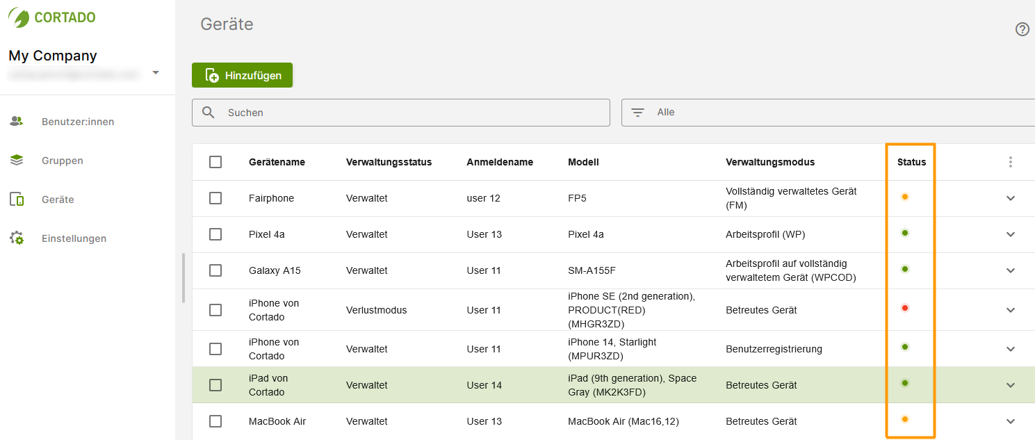Check the Galaxy A15 row checkbox
The width and height of the screenshot is (1035, 440).
click(215, 270)
